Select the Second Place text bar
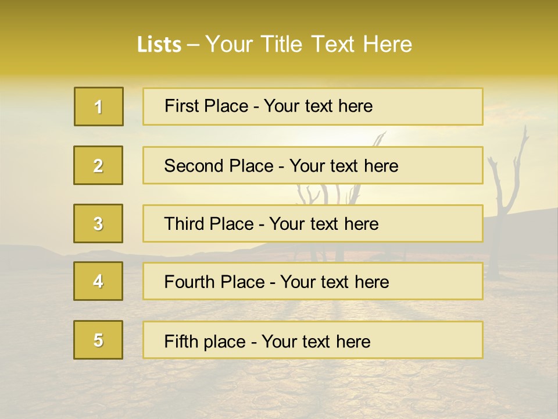Viewport: 558px width, 419px height. [313, 165]
